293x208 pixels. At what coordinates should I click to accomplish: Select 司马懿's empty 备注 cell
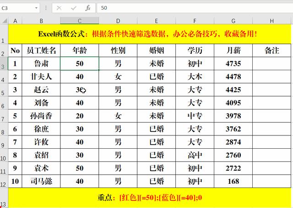point(271,182)
